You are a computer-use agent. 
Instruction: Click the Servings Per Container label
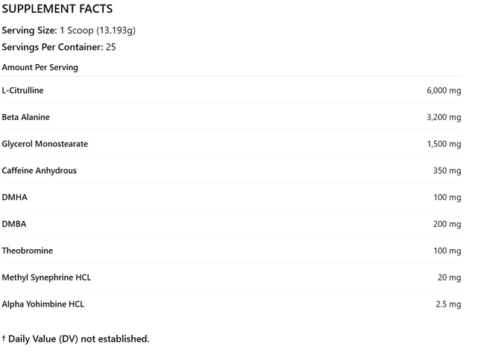[52, 47]
